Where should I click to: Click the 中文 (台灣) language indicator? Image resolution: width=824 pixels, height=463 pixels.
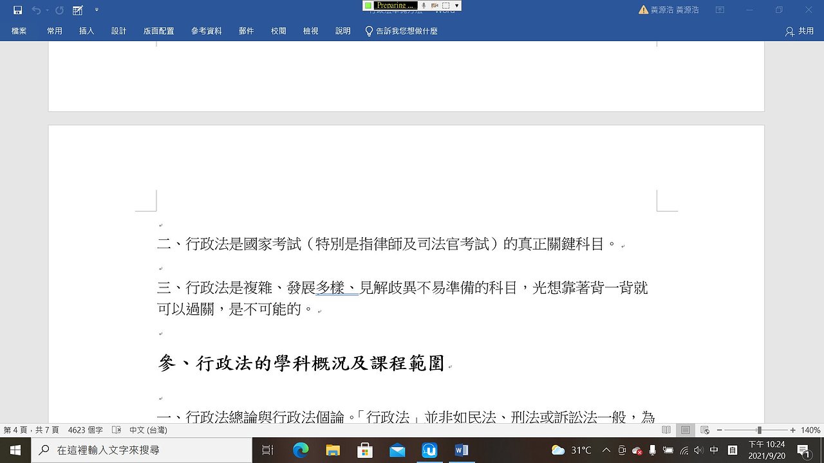tap(148, 430)
